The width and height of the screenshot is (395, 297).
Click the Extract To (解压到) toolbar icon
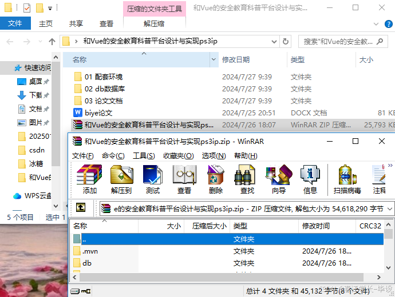(121, 179)
